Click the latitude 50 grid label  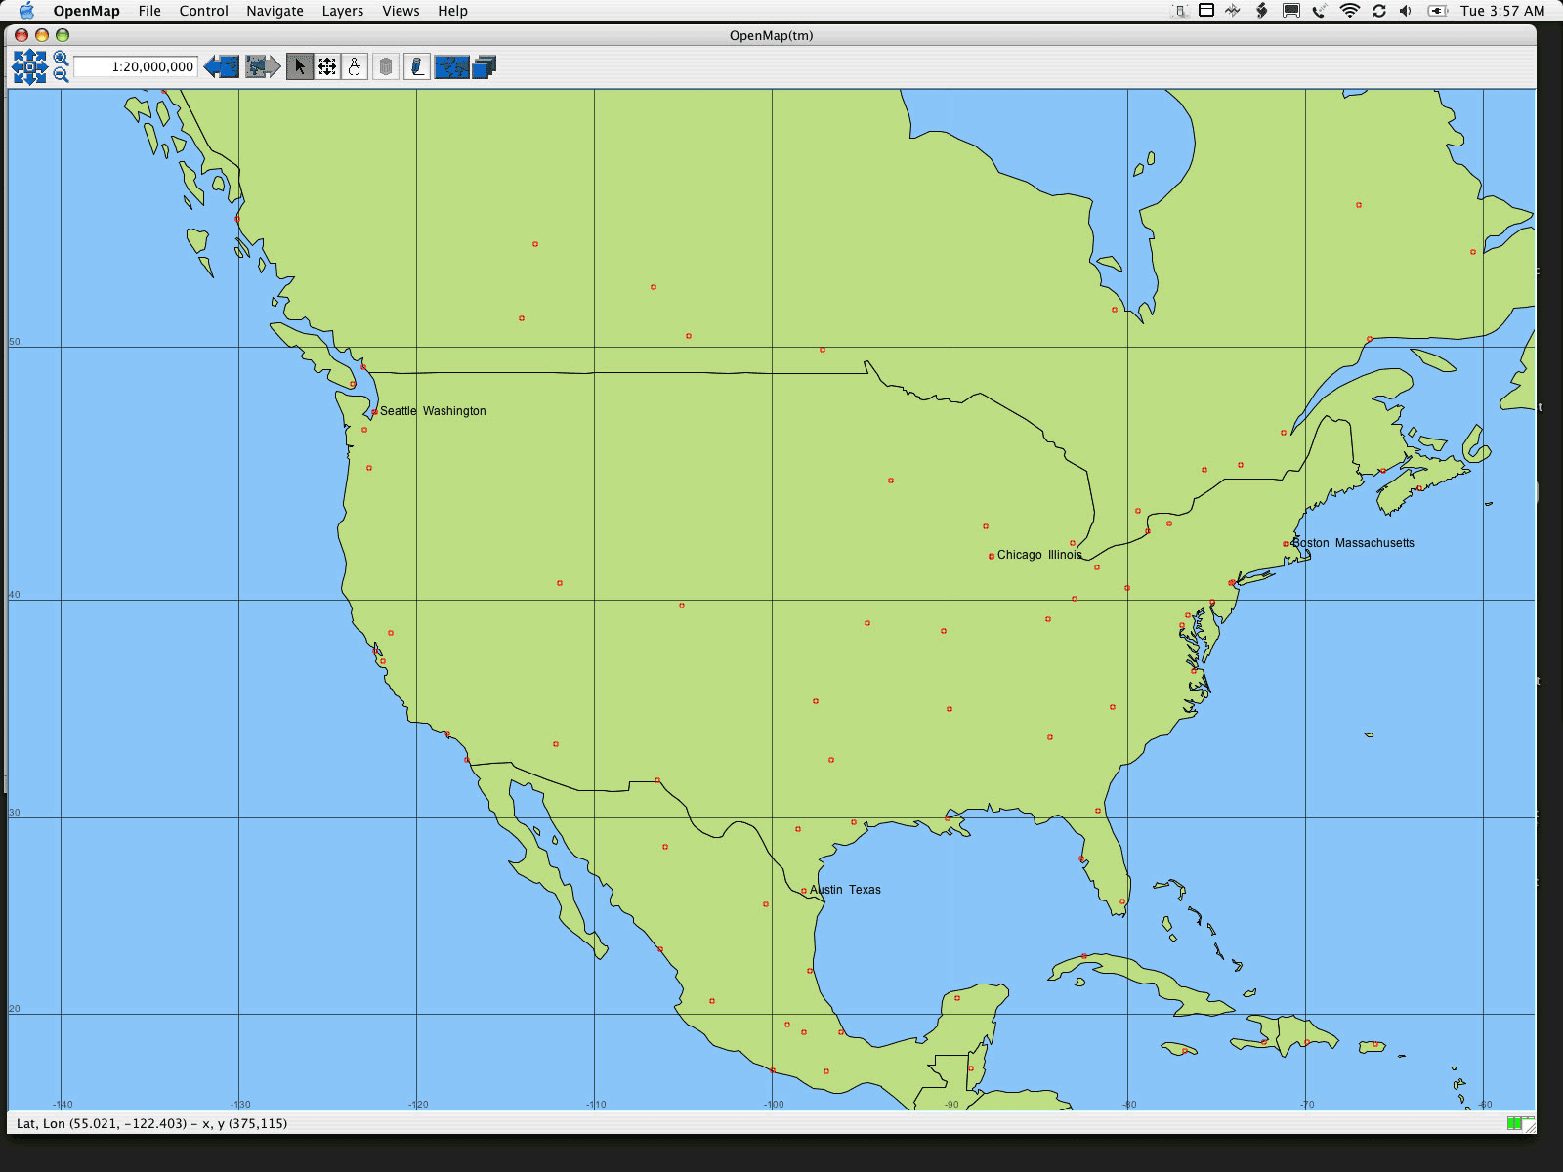click(14, 342)
